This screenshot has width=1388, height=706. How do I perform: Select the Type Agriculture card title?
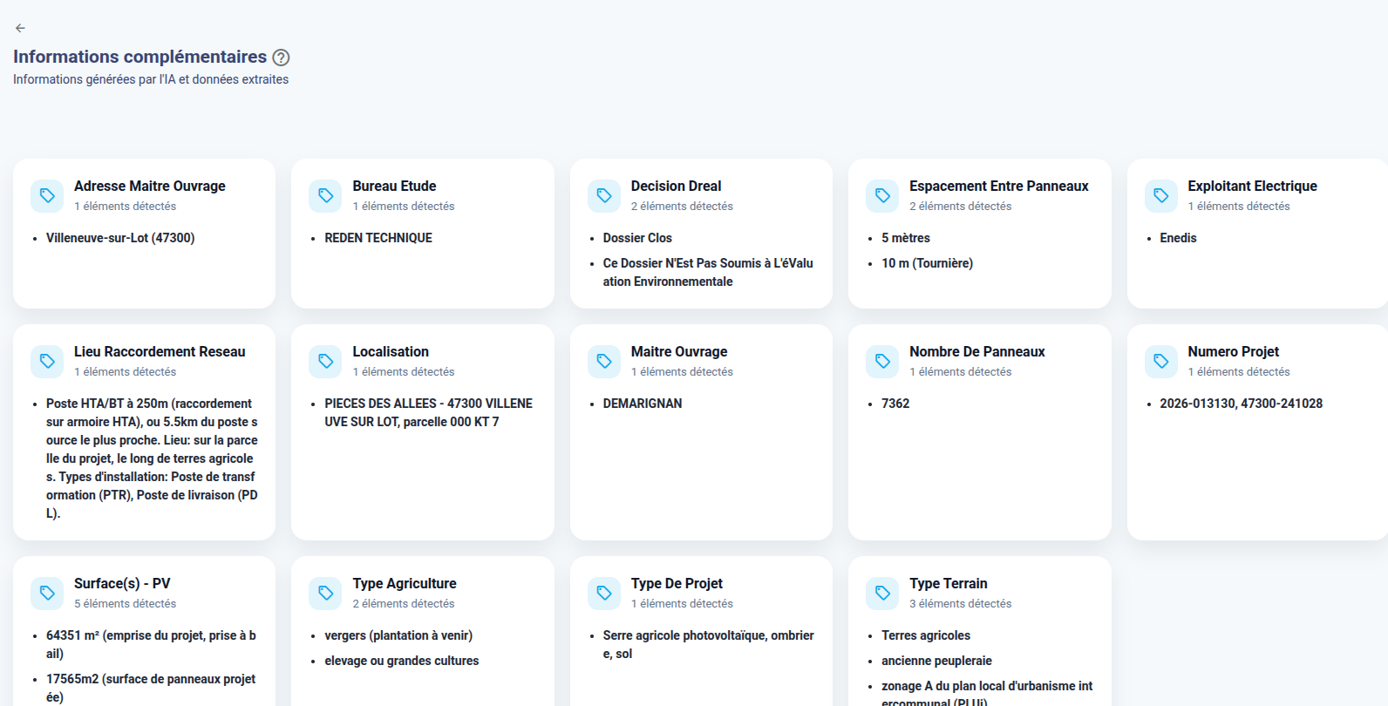[405, 583]
